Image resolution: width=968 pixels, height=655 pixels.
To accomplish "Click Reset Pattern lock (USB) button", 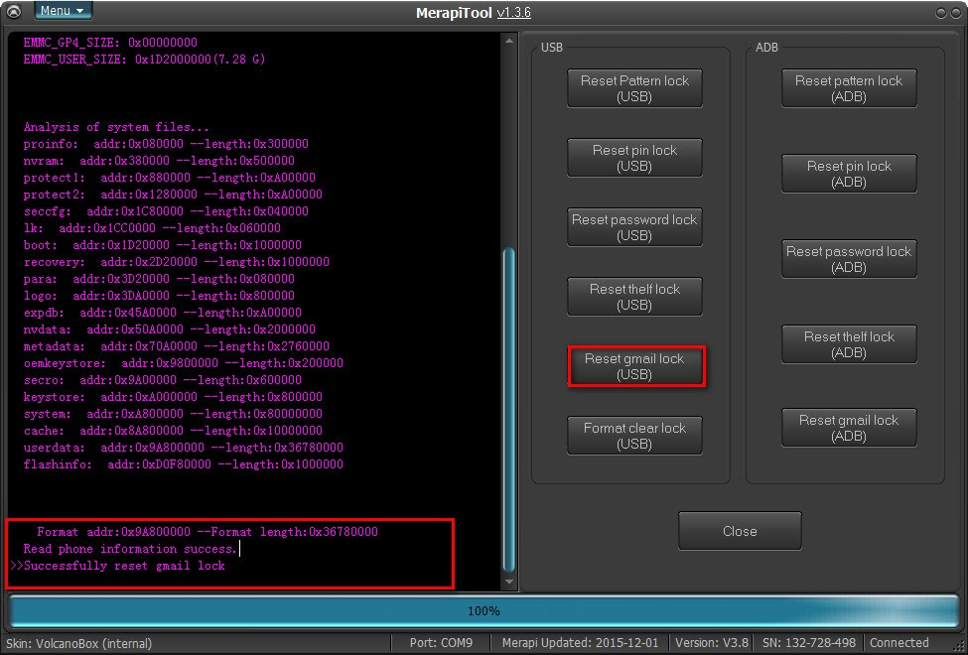I will [x=634, y=88].
